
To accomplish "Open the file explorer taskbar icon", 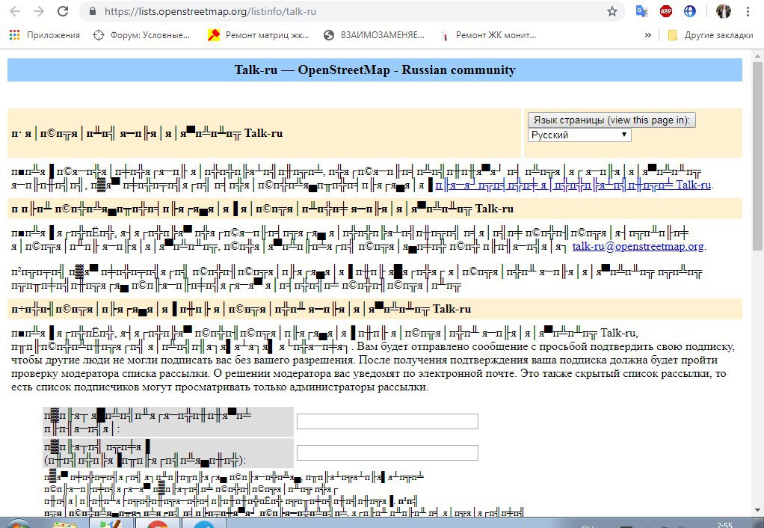I will click(x=65, y=524).
